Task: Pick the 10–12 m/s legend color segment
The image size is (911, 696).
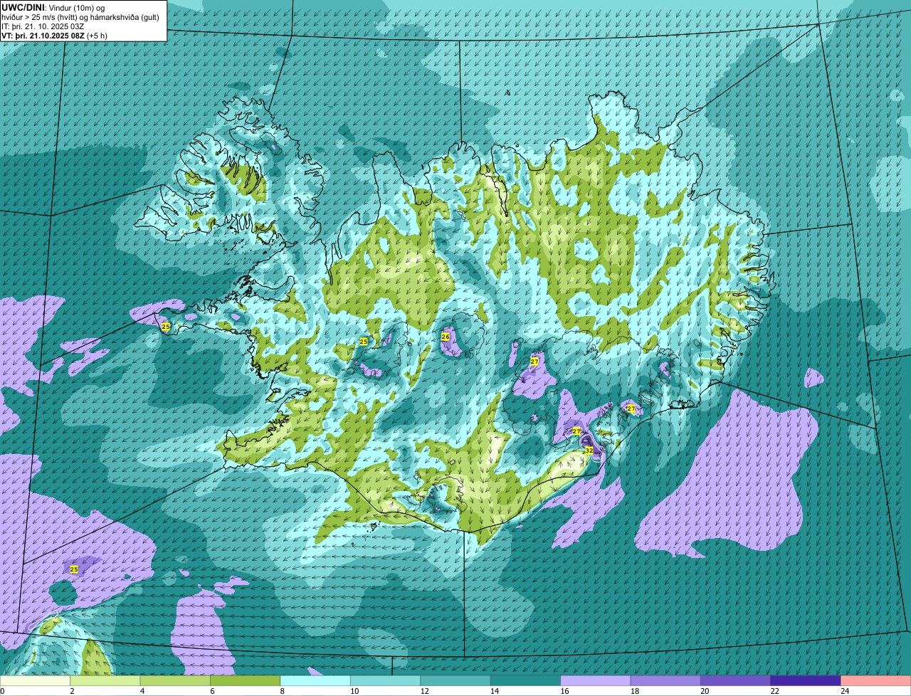Action: point(386,680)
